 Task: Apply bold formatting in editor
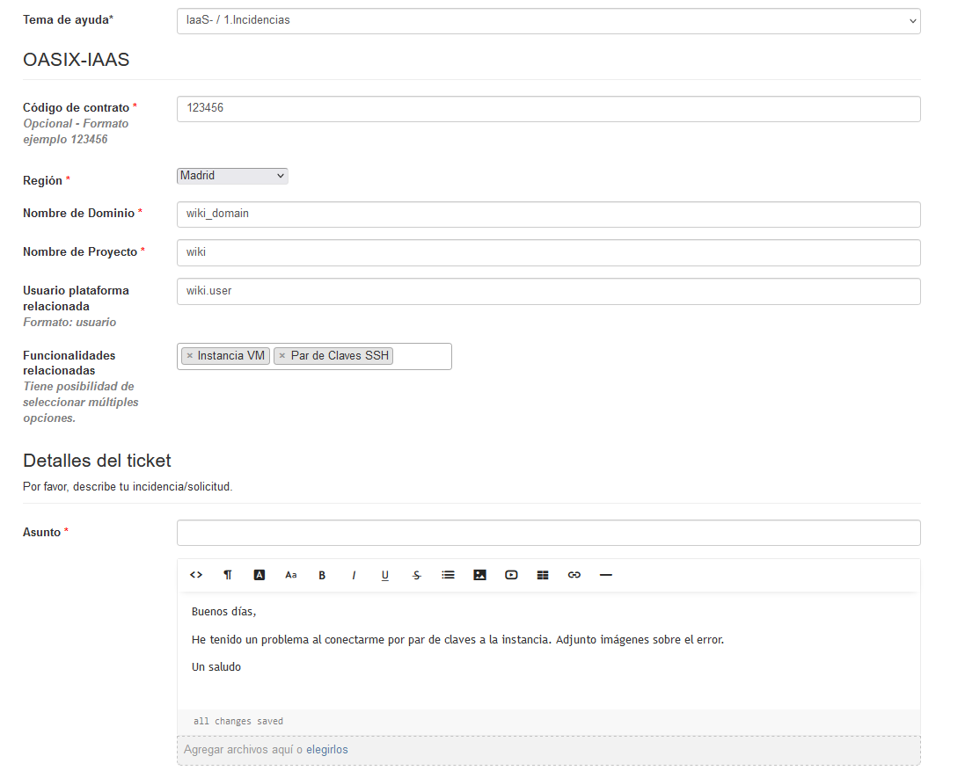[322, 575]
